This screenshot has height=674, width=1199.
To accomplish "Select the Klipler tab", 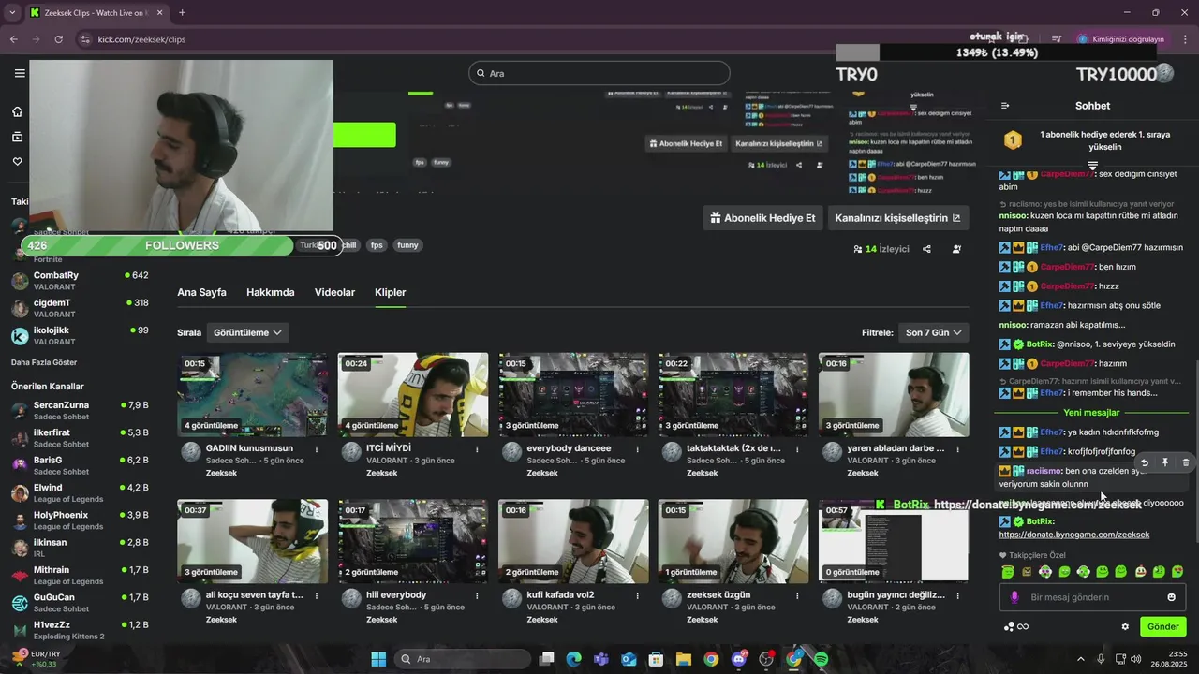I will pyautogui.click(x=391, y=292).
